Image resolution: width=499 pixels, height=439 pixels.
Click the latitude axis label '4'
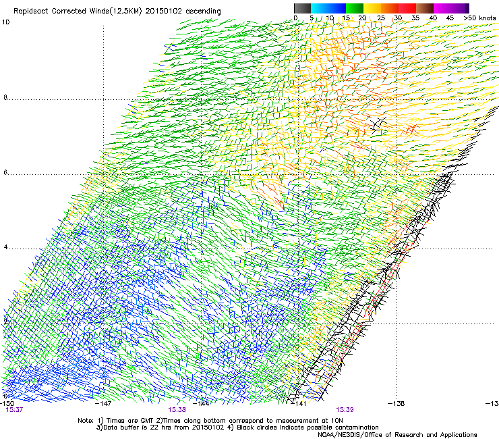pos(5,247)
